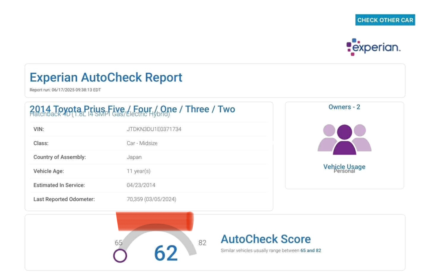Screen dimensions: 430x275
Task: Select the 04/23/2014 date value
Action: tap(141, 185)
